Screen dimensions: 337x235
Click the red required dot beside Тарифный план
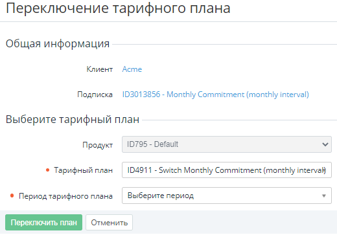(48, 170)
